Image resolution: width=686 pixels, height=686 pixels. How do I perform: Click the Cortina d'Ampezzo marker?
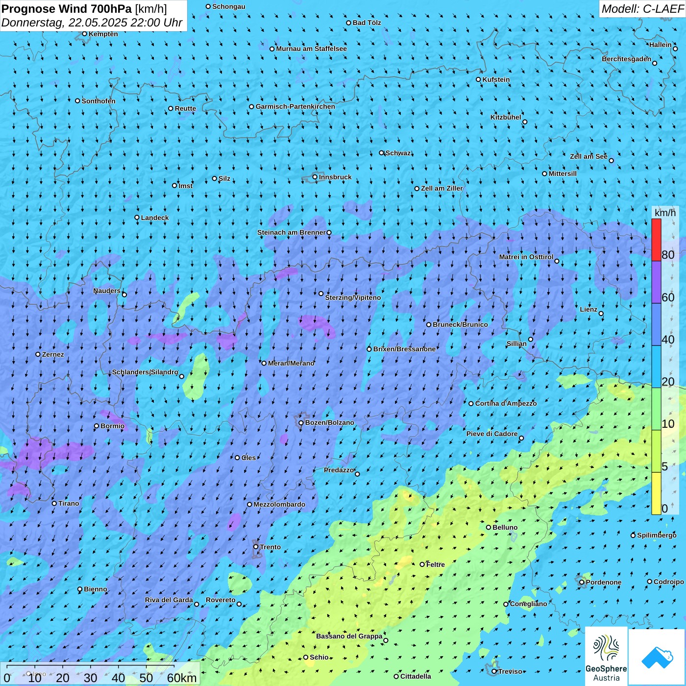[471, 404]
